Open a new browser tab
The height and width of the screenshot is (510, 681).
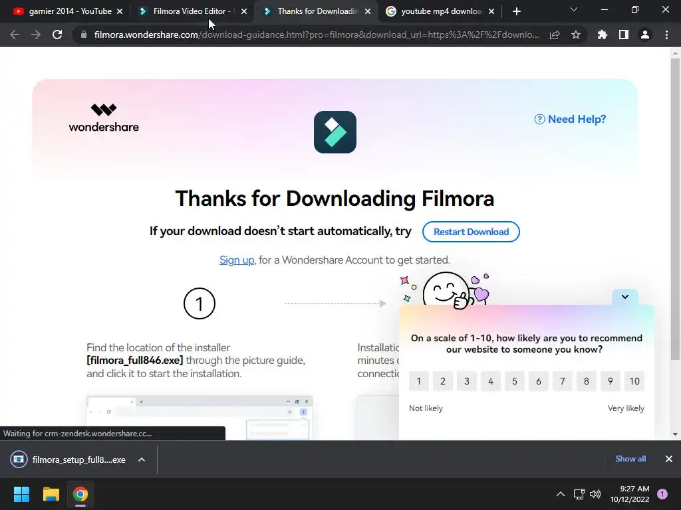[516, 12]
